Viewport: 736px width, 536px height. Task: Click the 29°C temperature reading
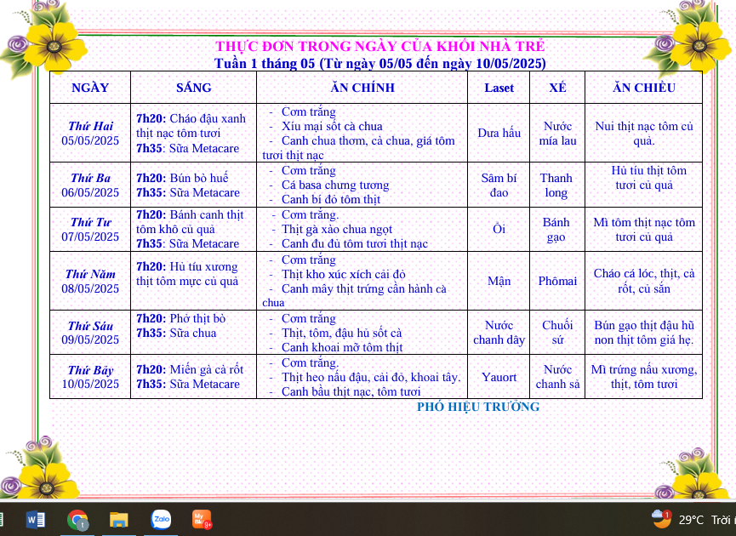[690, 520]
